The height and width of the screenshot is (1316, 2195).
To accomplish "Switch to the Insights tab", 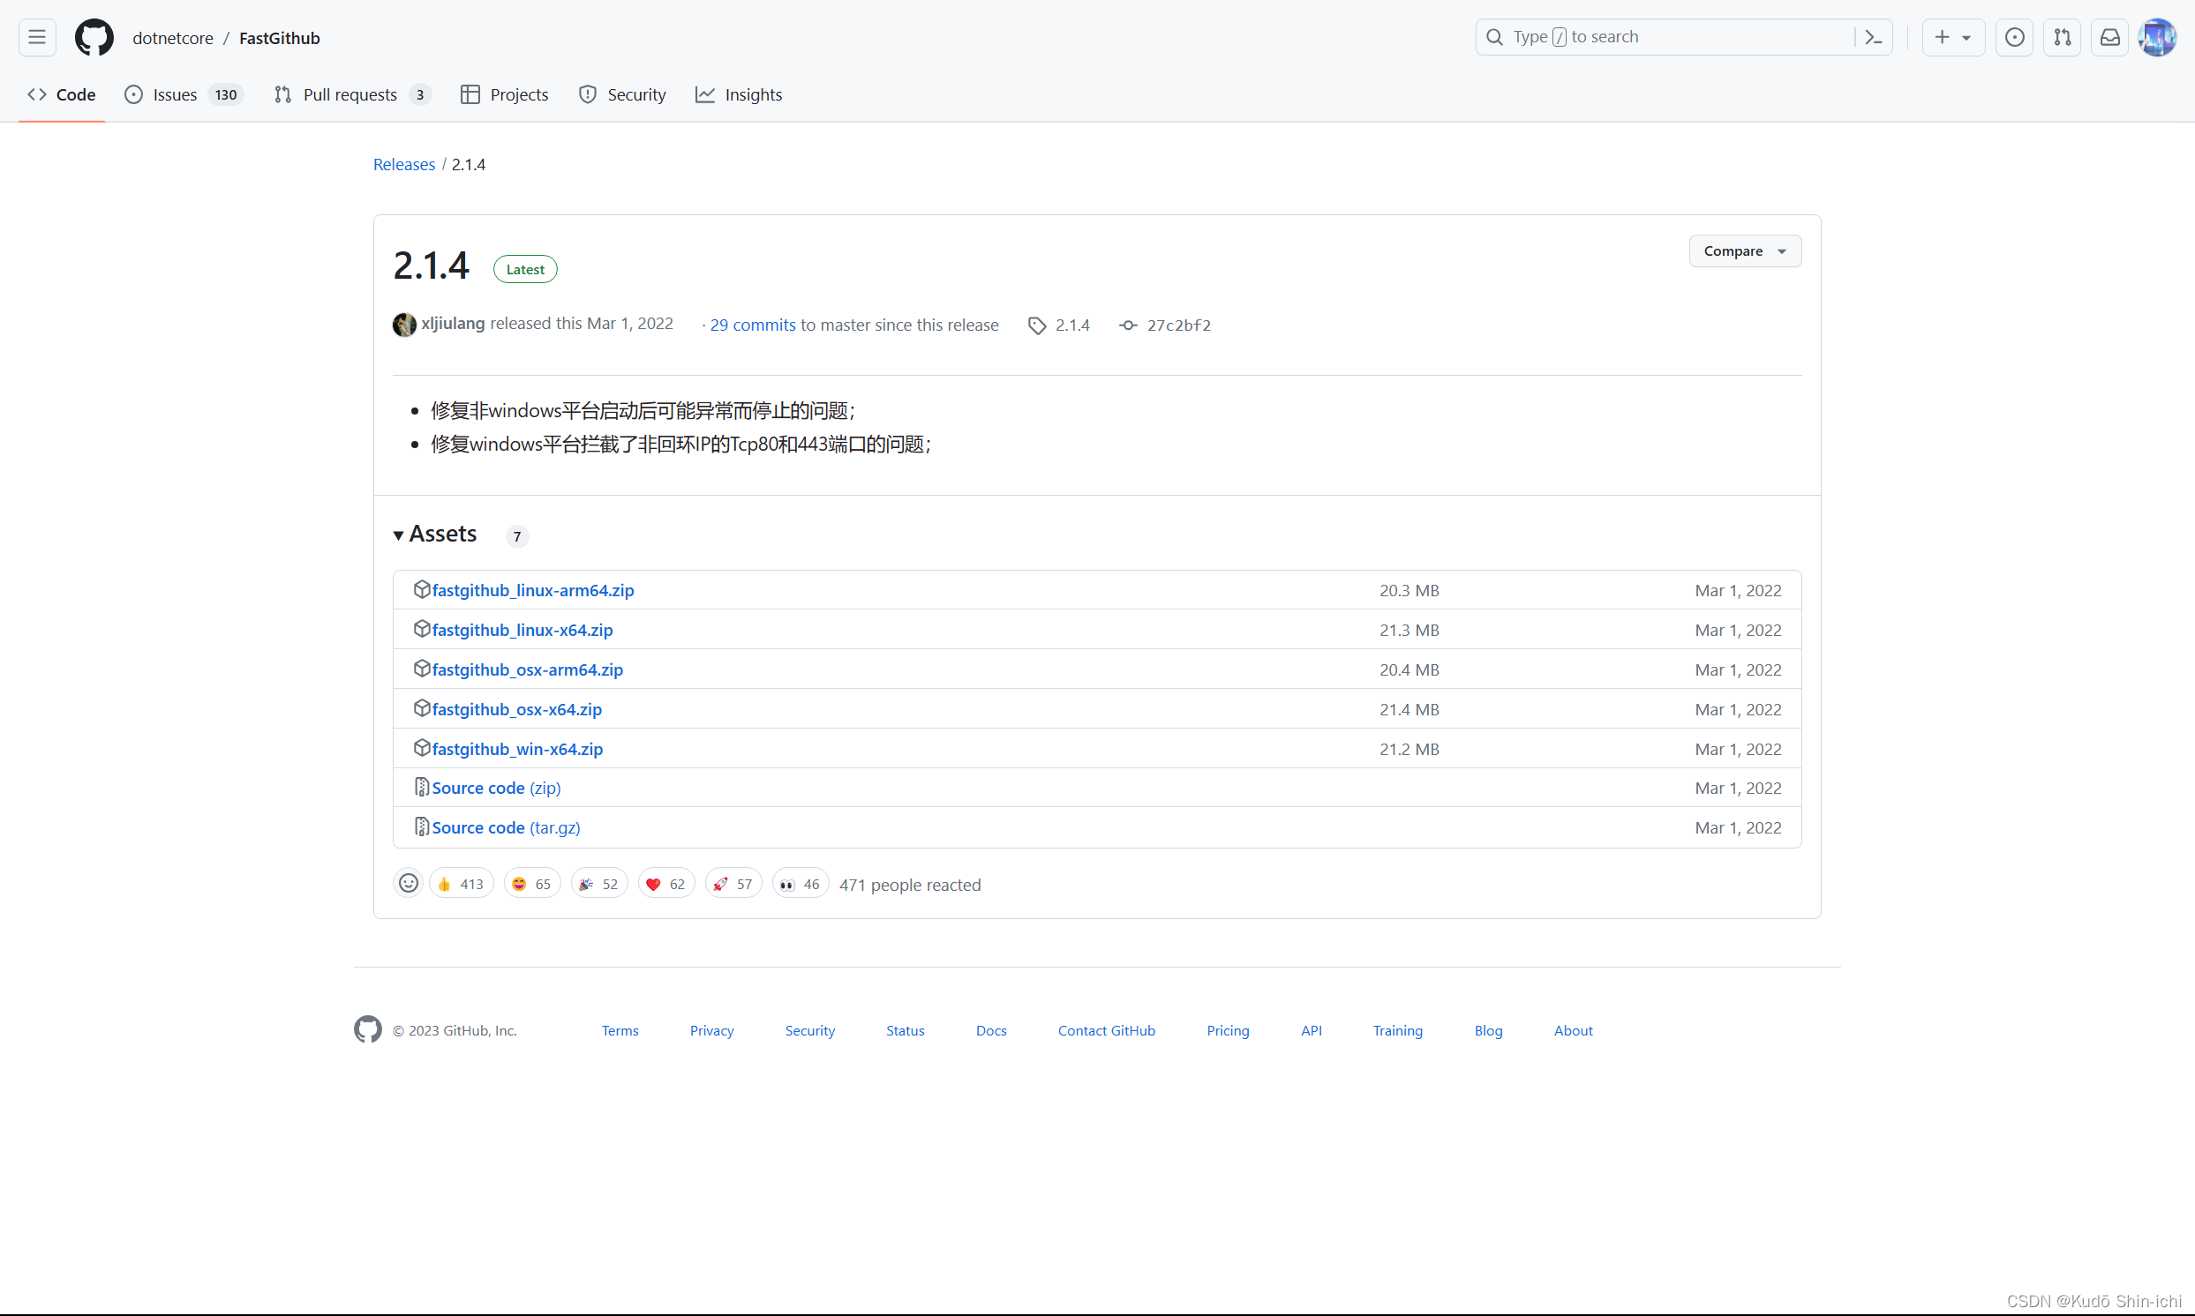I will 739,95.
